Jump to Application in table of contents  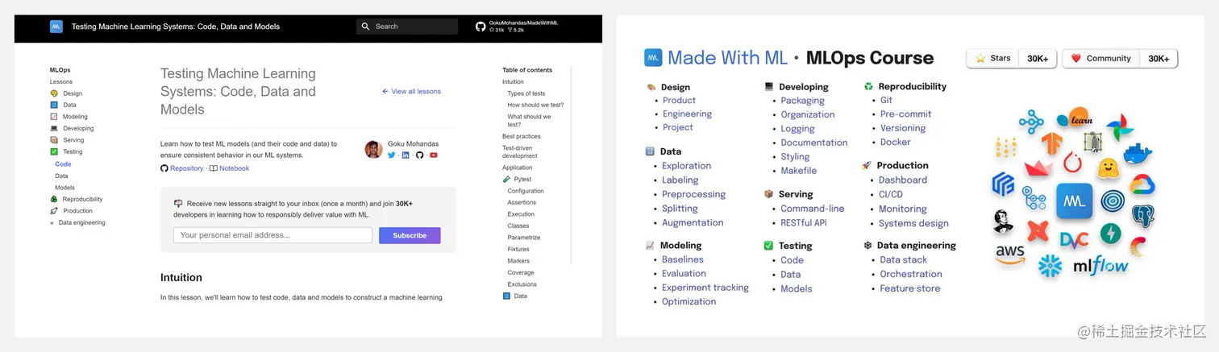tap(518, 168)
